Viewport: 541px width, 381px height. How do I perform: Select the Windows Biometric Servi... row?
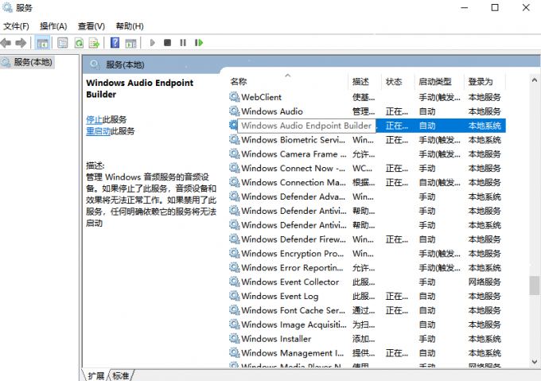pyautogui.click(x=367, y=140)
